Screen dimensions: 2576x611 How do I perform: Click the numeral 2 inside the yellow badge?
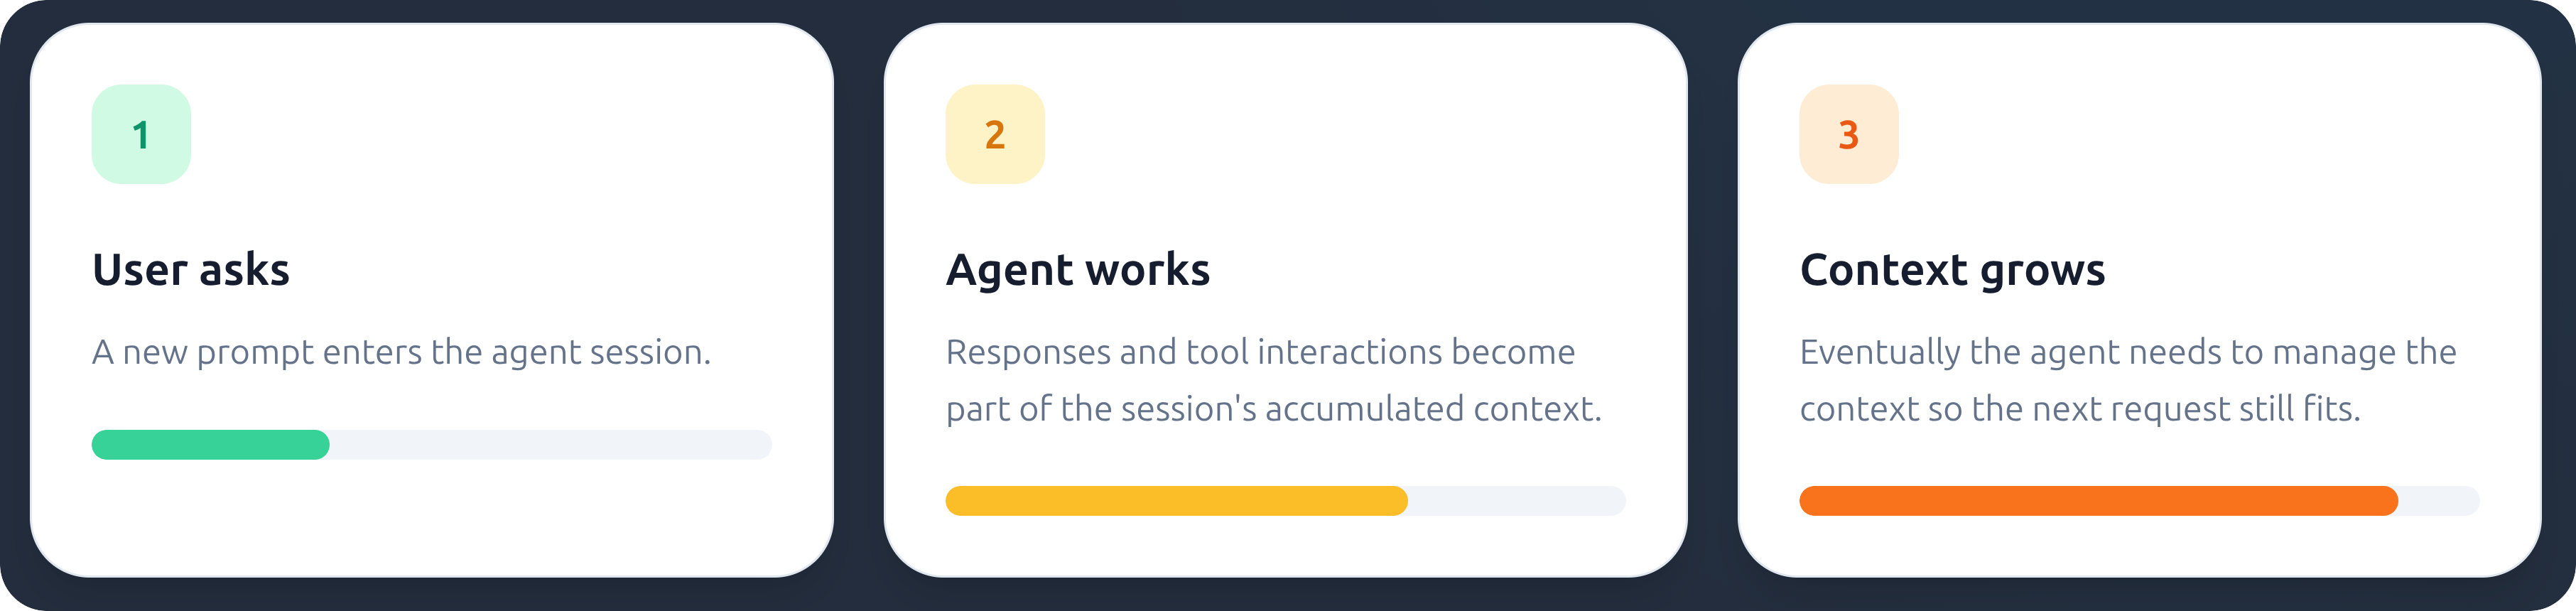[x=995, y=135]
